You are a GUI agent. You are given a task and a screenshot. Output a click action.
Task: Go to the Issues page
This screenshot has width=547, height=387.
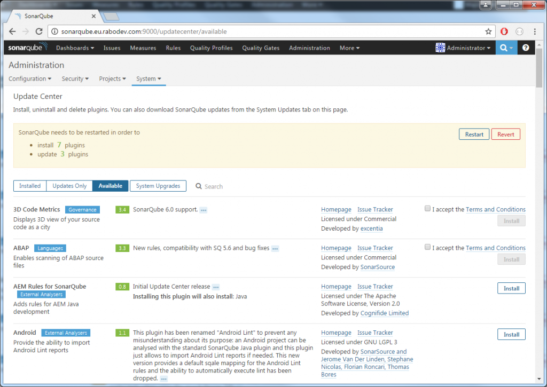112,48
